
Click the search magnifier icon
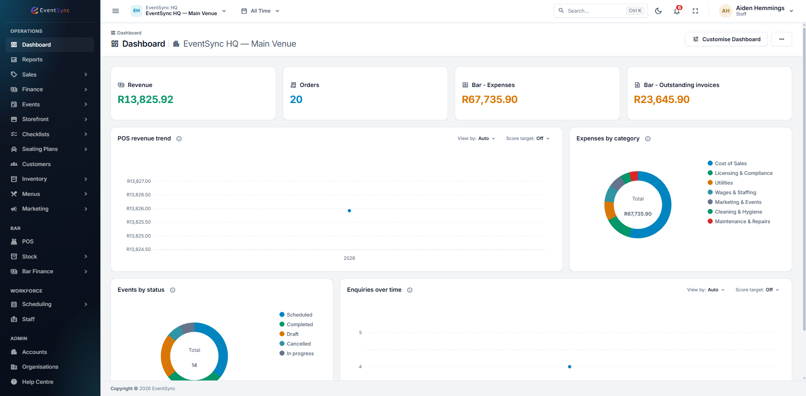pos(561,11)
